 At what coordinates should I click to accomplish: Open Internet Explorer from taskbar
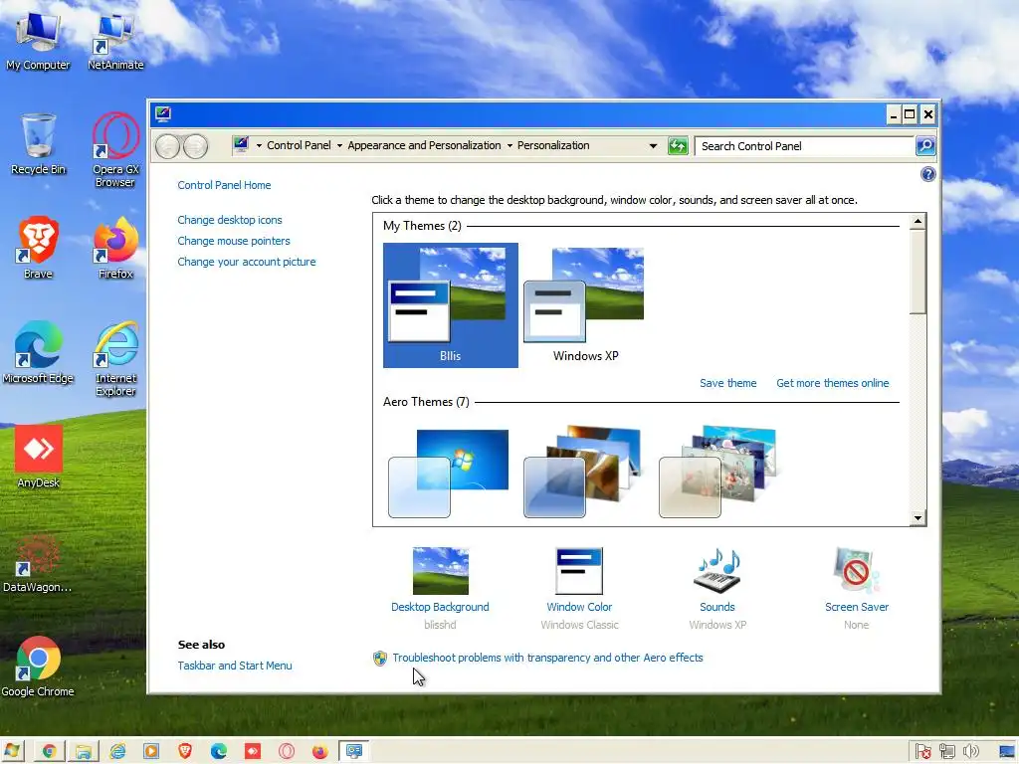[117, 752]
